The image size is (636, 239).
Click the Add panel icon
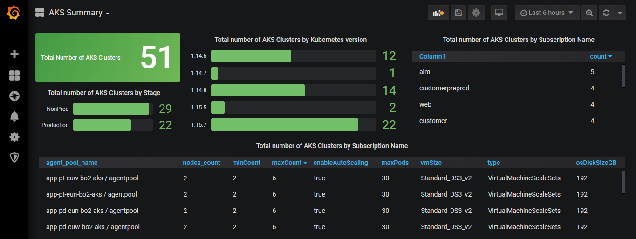pyautogui.click(x=438, y=13)
